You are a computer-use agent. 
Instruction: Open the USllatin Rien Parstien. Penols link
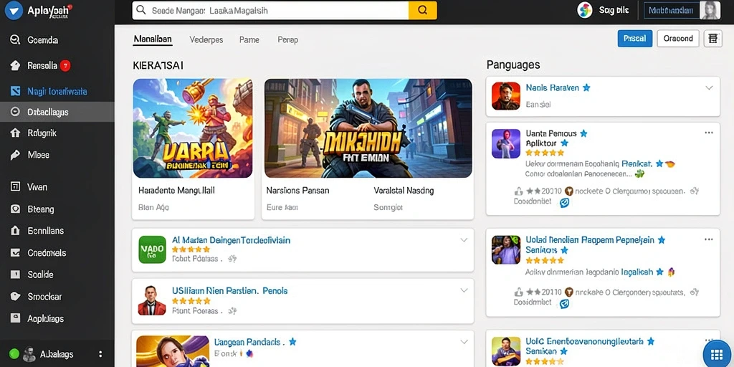[229, 291]
